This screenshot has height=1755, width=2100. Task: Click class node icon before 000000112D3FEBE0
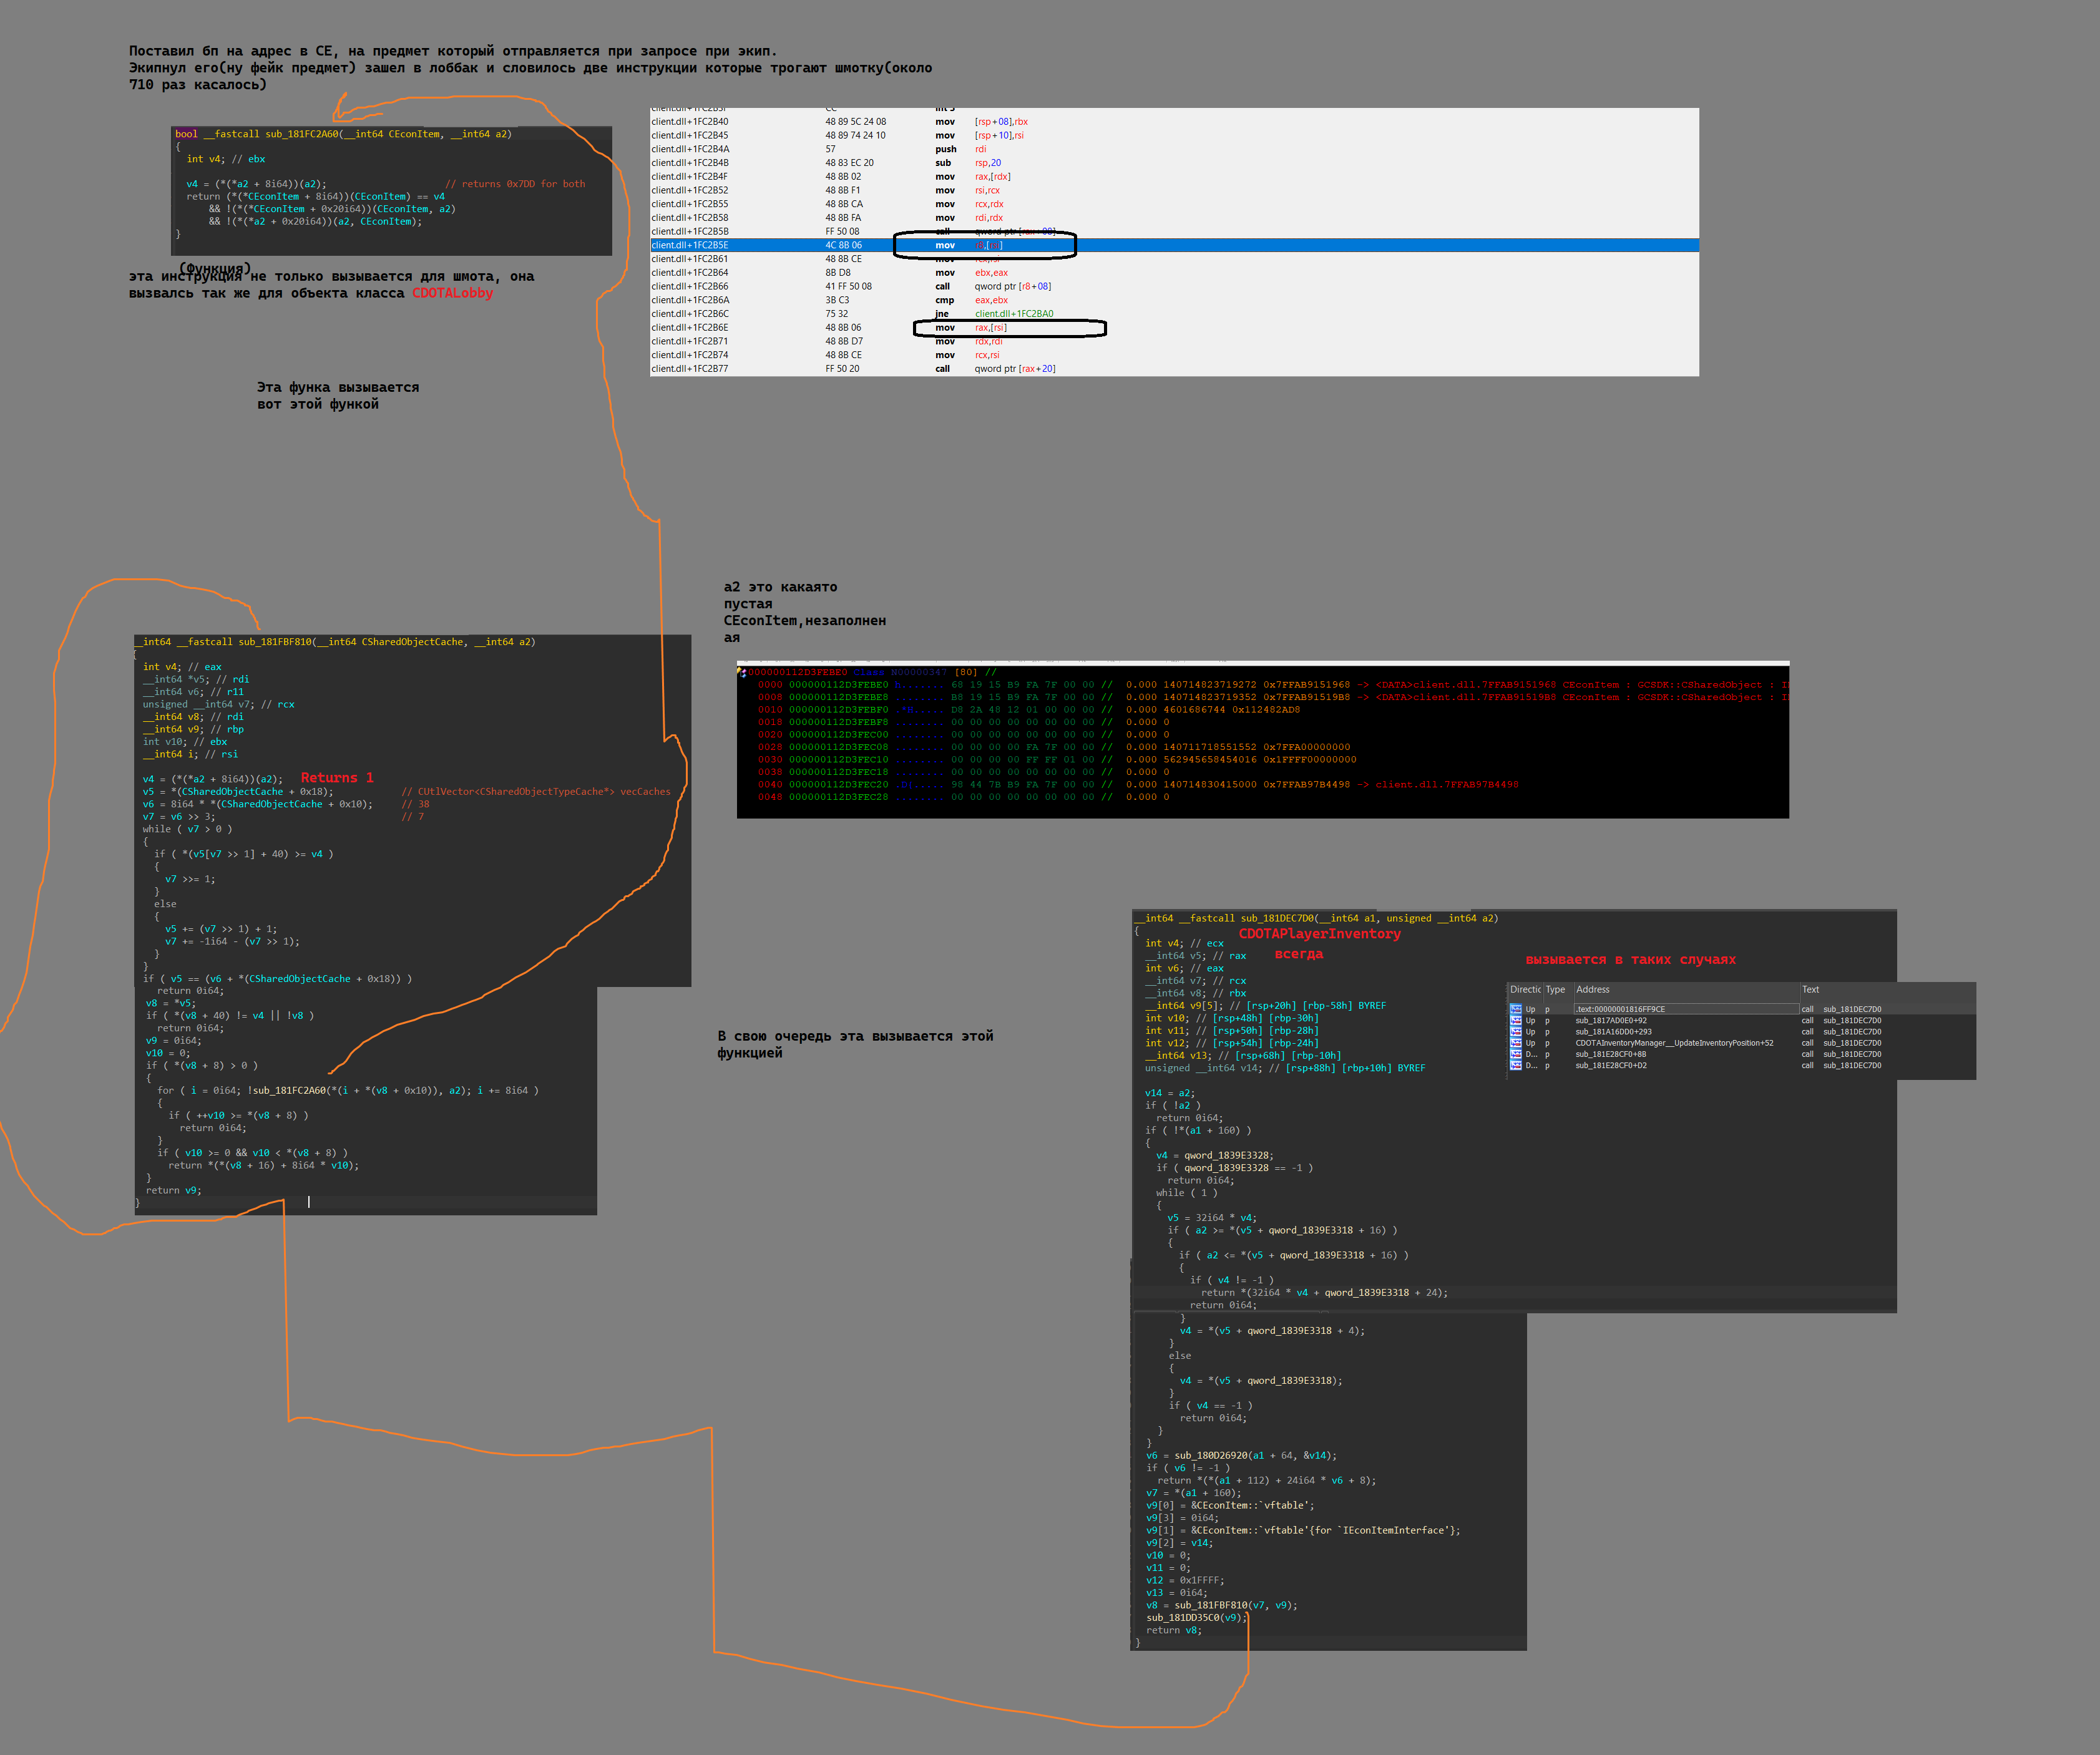click(x=742, y=673)
